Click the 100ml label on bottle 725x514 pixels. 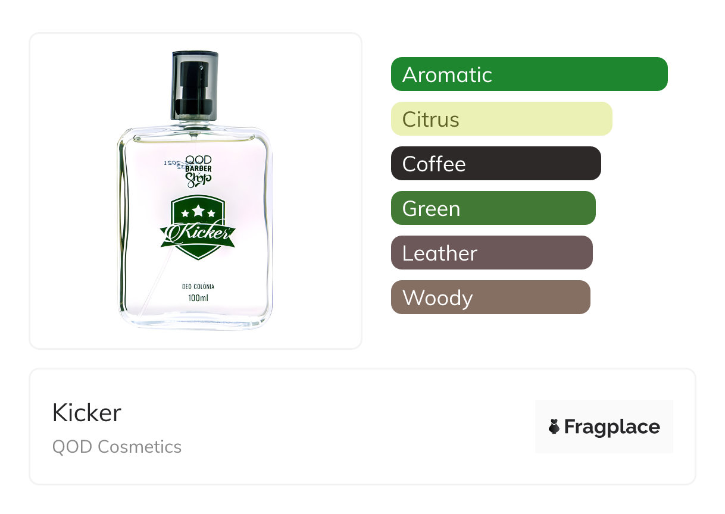click(x=198, y=299)
